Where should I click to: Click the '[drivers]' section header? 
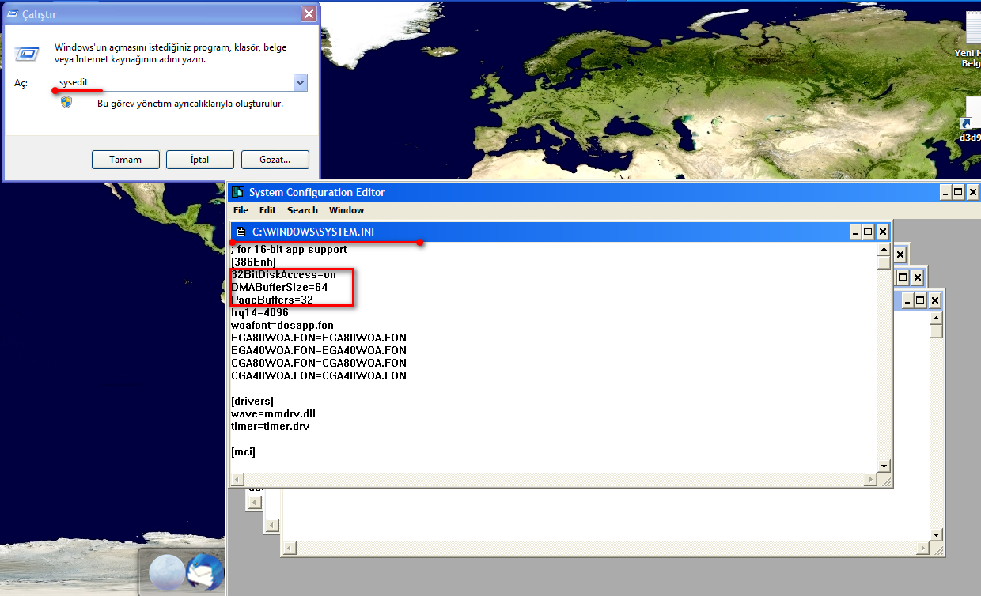coord(252,401)
